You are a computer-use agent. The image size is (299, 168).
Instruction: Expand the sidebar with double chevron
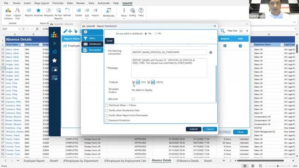coord(54,43)
